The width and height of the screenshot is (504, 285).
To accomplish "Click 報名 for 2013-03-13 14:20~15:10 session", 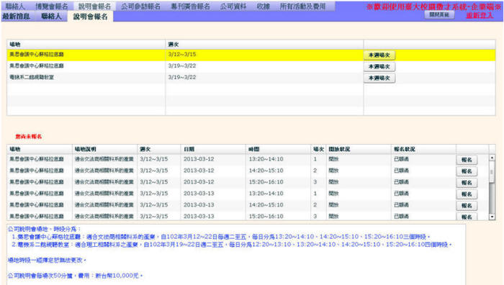I will (467, 205).
